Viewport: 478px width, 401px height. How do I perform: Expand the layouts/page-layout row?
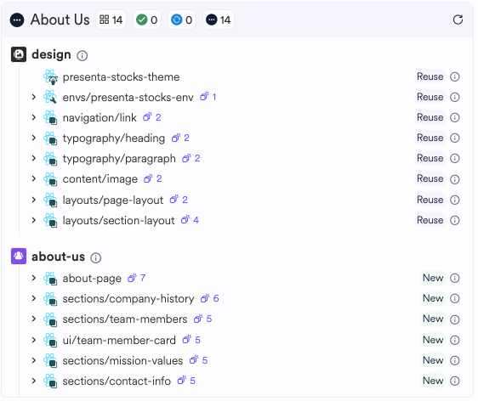pos(33,200)
